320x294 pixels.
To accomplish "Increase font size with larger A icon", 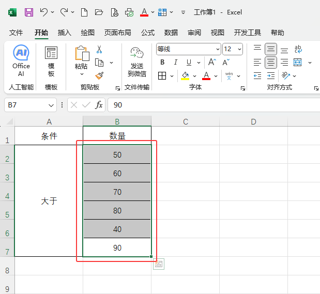I will click(x=212, y=62).
